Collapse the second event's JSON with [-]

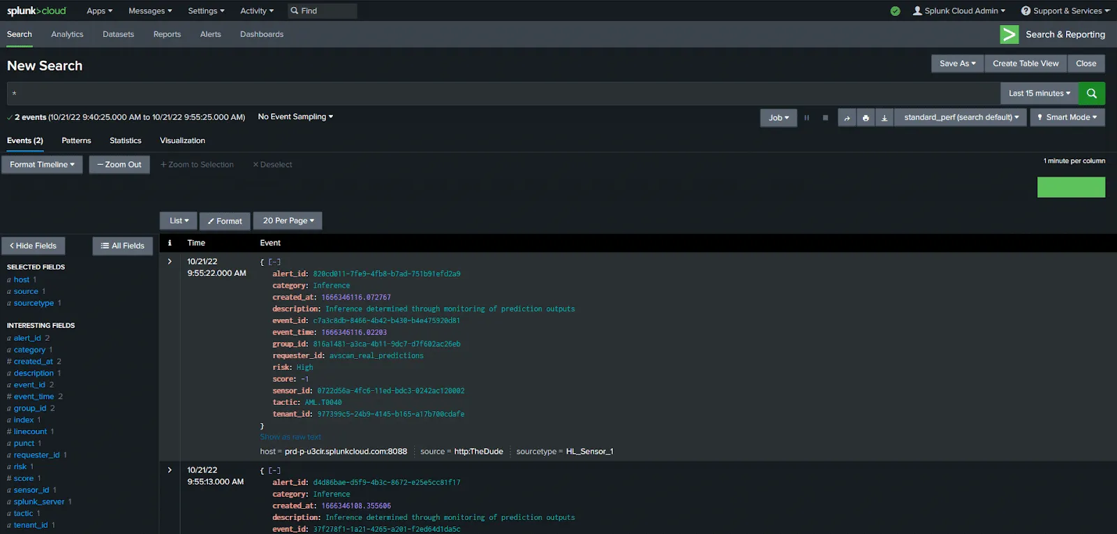(x=274, y=471)
